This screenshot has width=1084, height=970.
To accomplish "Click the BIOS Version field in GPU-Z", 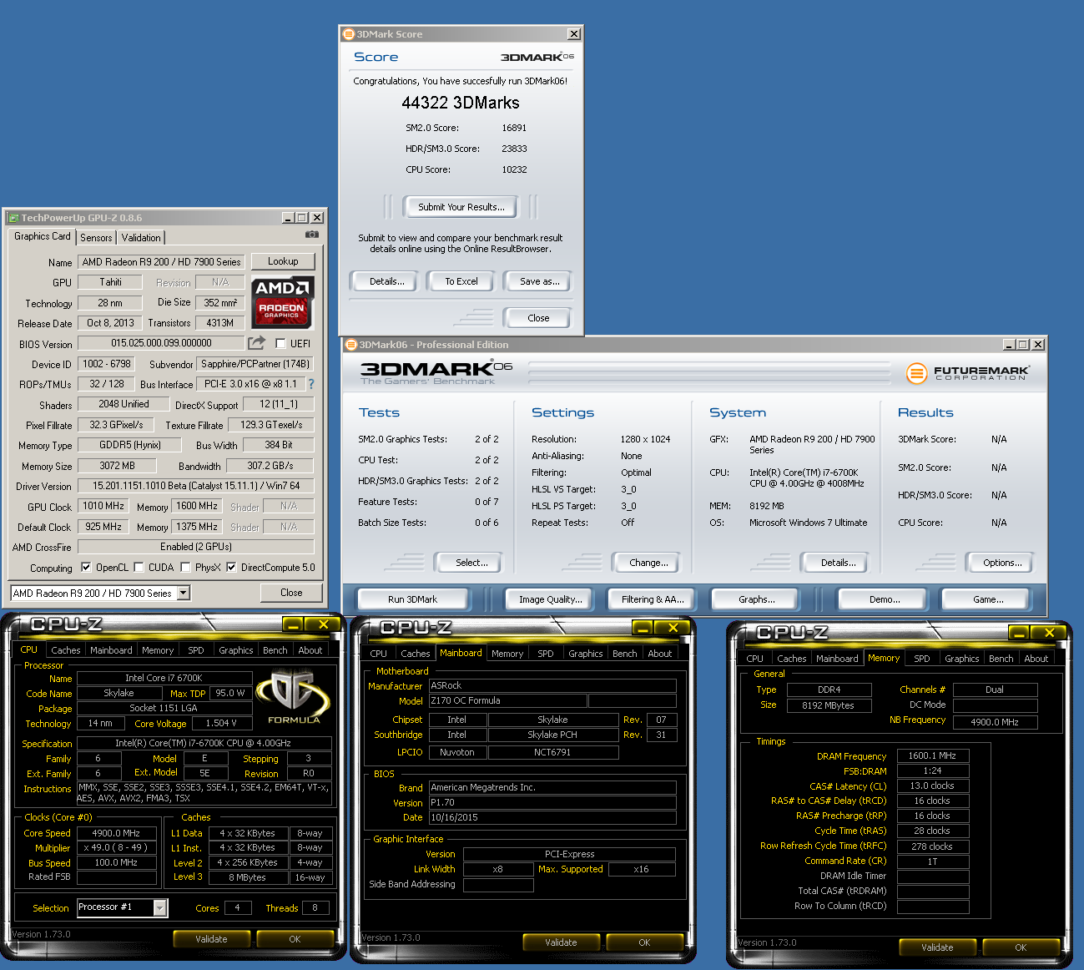I will point(161,343).
